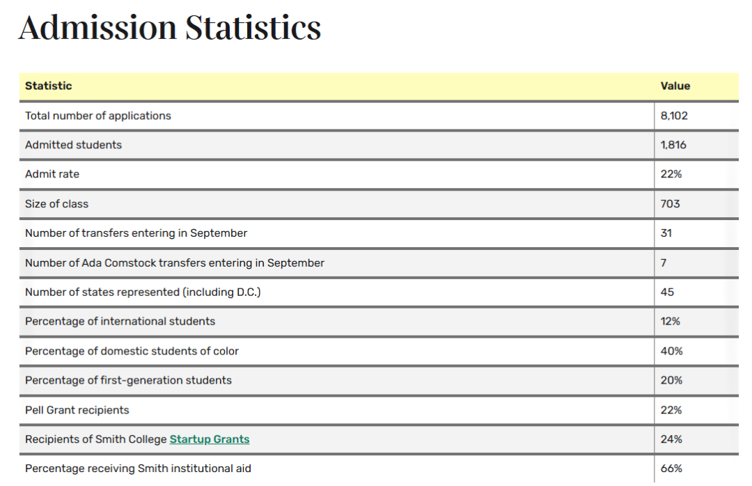This screenshot has height=486, width=752.
Task: Select the first-generation students row label
Action: click(128, 381)
